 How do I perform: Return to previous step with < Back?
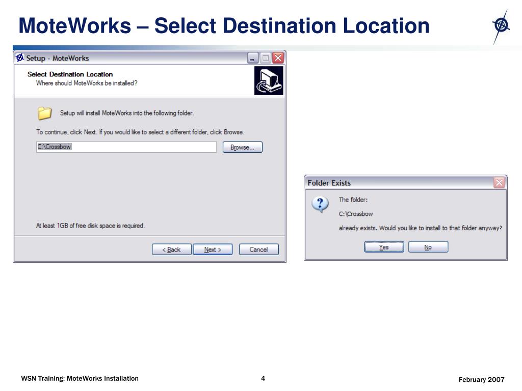pos(171,249)
